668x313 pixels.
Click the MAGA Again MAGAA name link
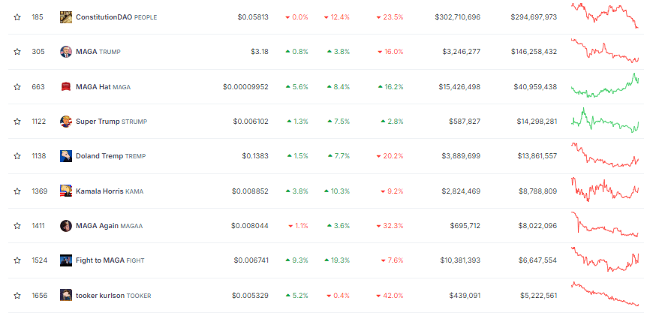[x=109, y=226]
